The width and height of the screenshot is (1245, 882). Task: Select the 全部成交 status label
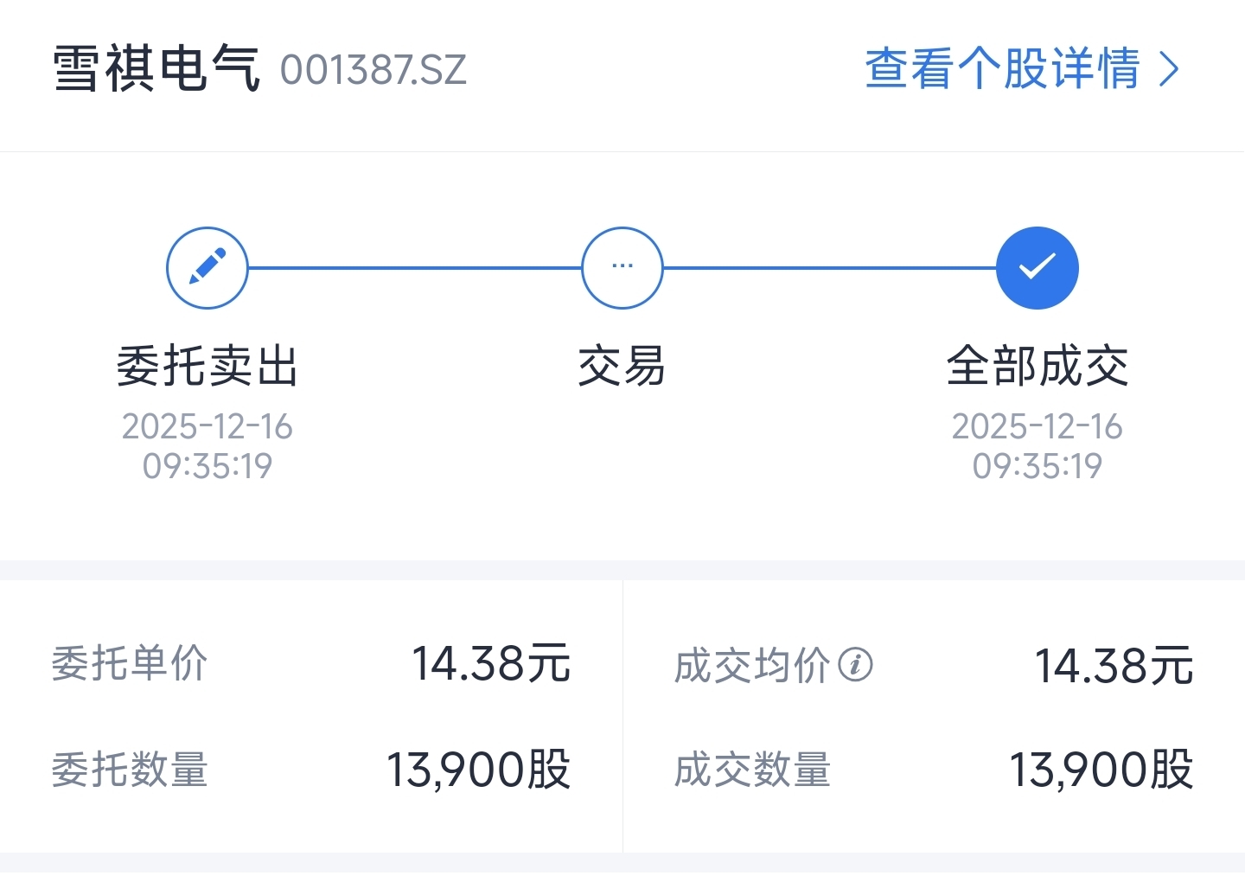click(x=1037, y=366)
